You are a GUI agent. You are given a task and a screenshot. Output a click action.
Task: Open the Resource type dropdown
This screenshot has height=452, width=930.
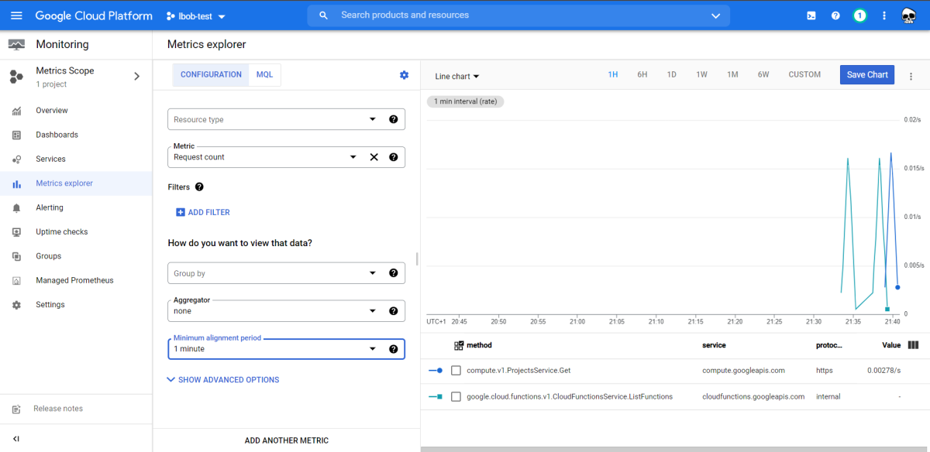tap(286, 119)
